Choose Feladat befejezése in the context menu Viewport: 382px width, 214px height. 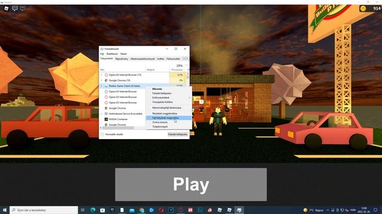168,93
